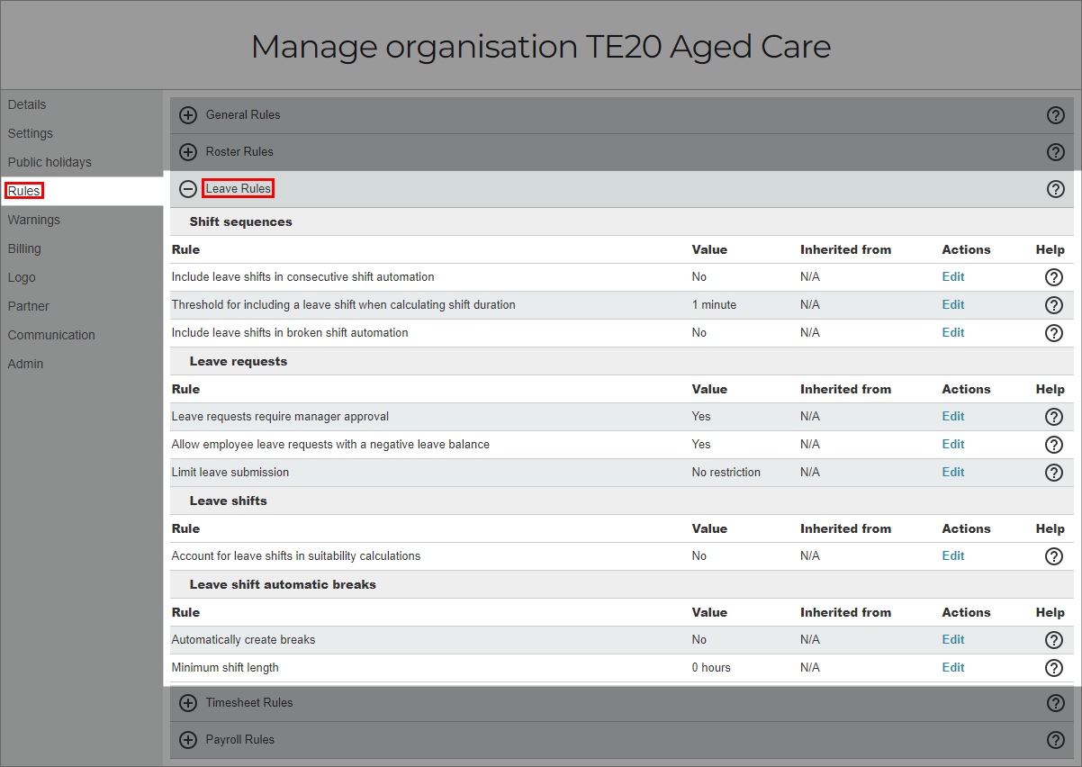Open the Logo sidebar item
This screenshot has height=767, width=1082.
pyautogui.click(x=22, y=277)
